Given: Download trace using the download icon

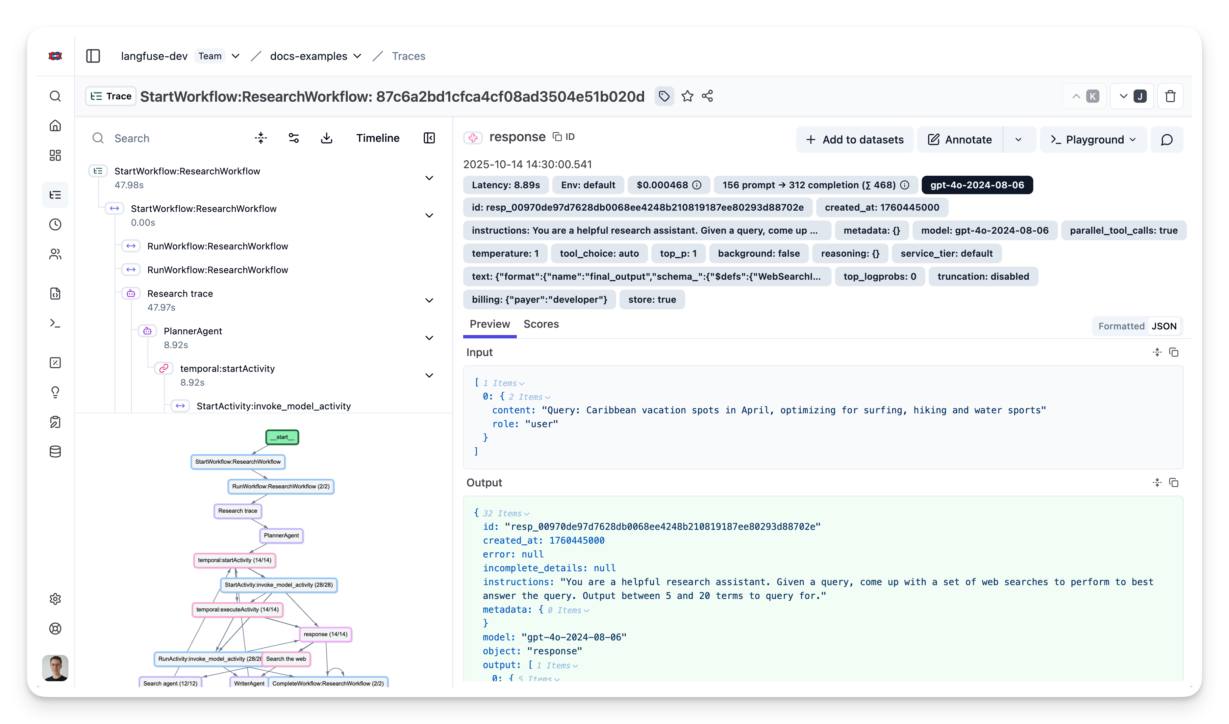Looking at the screenshot, I should (326, 138).
